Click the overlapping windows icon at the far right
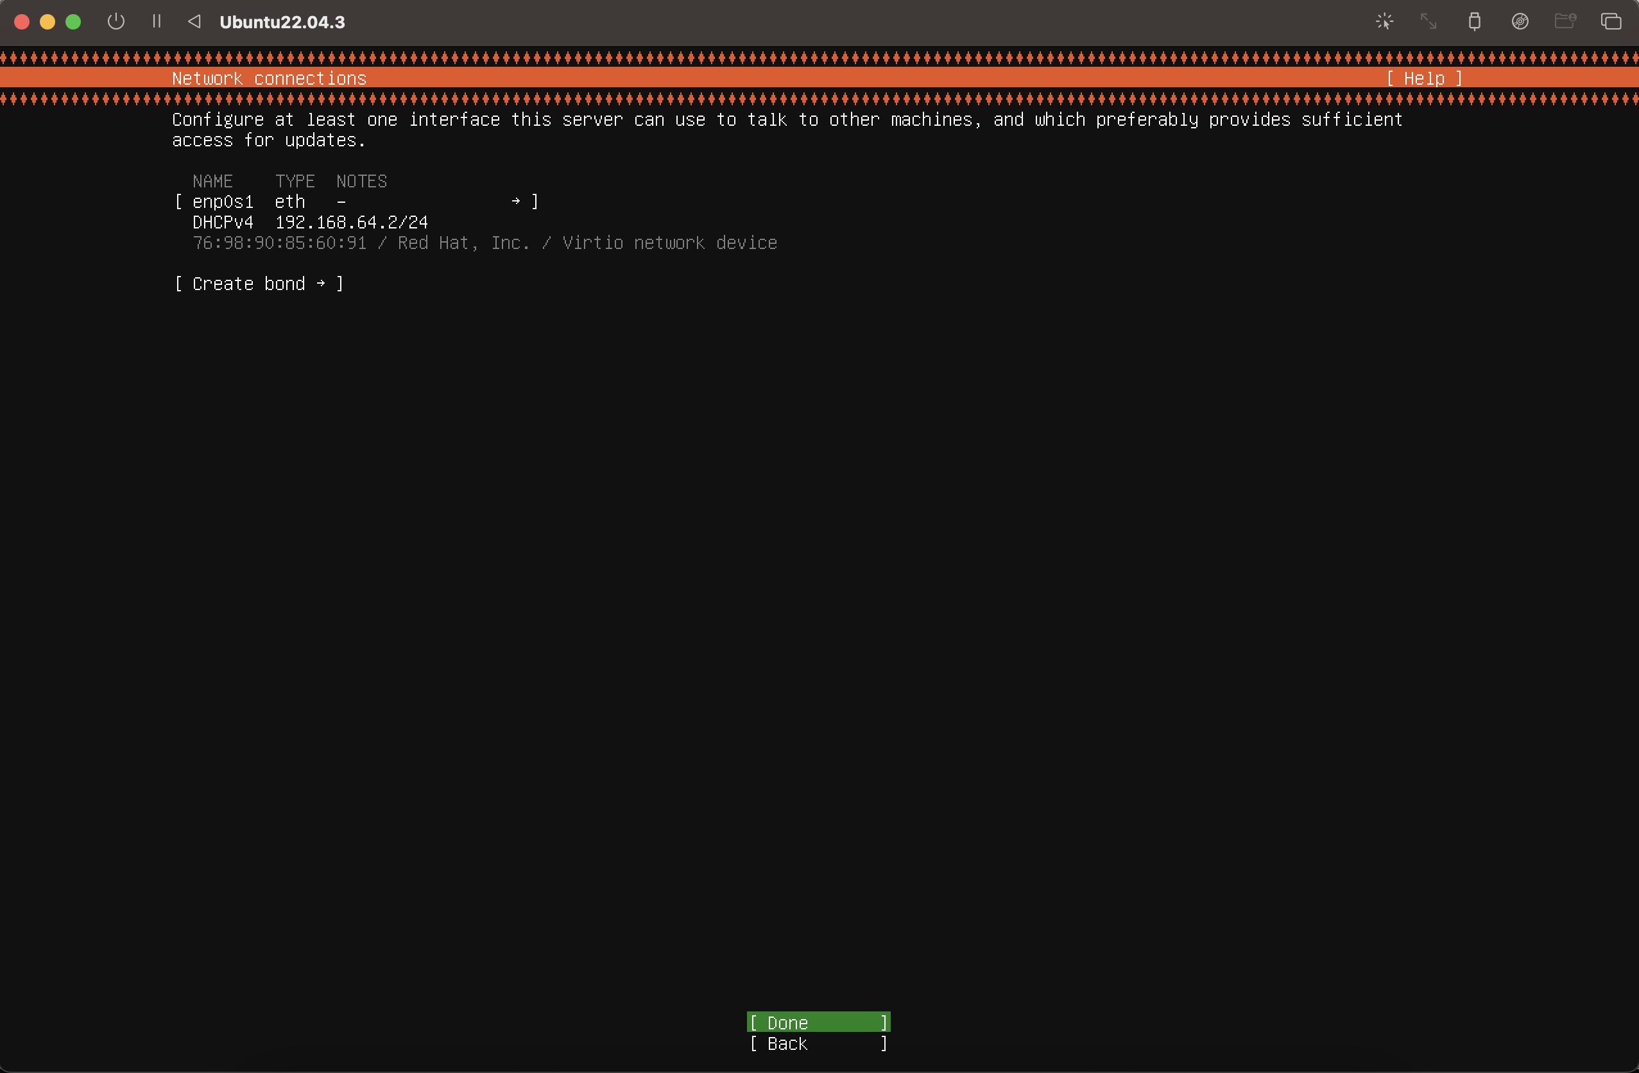The height and width of the screenshot is (1073, 1639). [x=1611, y=22]
